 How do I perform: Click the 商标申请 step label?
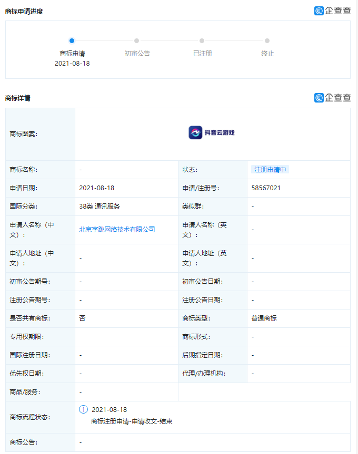(72, 54)
